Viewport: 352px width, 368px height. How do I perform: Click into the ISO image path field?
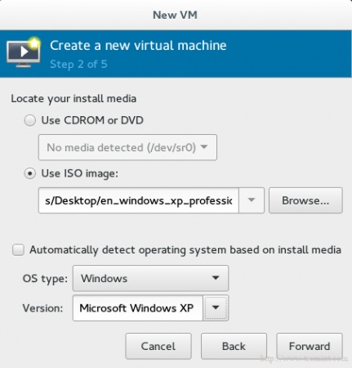139,200
